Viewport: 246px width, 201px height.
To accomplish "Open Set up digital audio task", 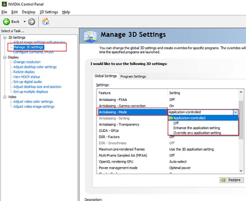I will 27,82.
